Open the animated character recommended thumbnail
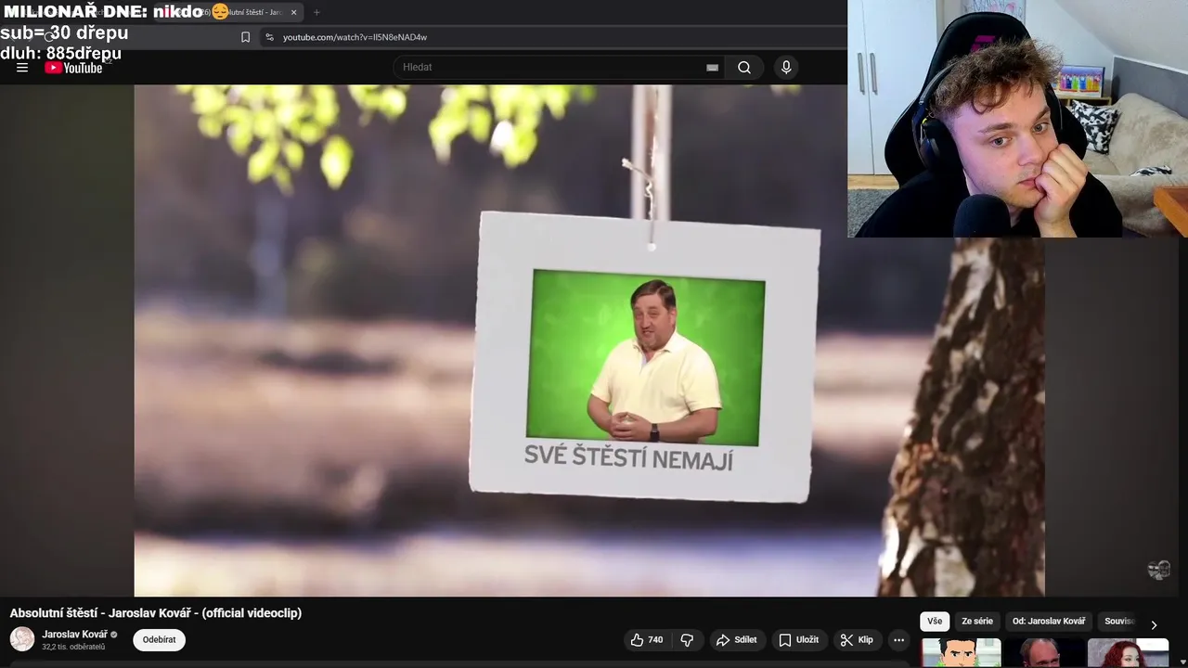Image resolution: width=1188 pixels, height=668 pixels. pos(962,653)
